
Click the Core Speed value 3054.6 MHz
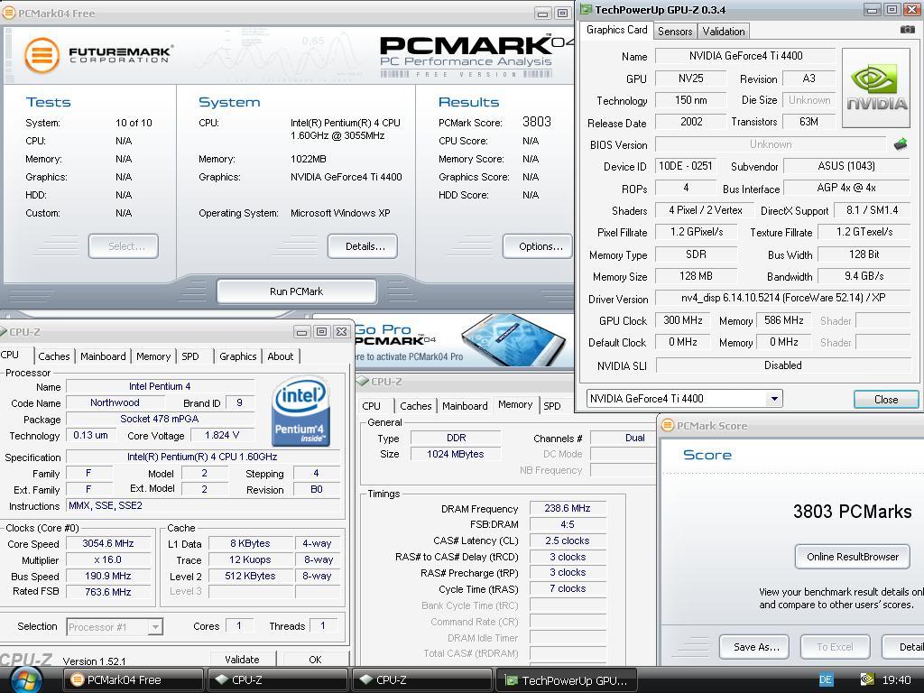[x=108, y=543]
